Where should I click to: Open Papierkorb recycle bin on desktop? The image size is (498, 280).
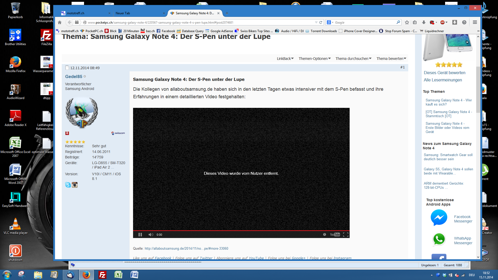click(15, 10)
